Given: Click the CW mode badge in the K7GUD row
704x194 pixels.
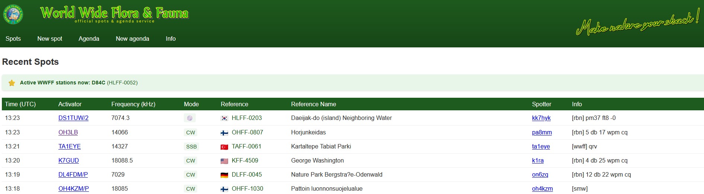Looking at the screenshot, I should (191, 161).
